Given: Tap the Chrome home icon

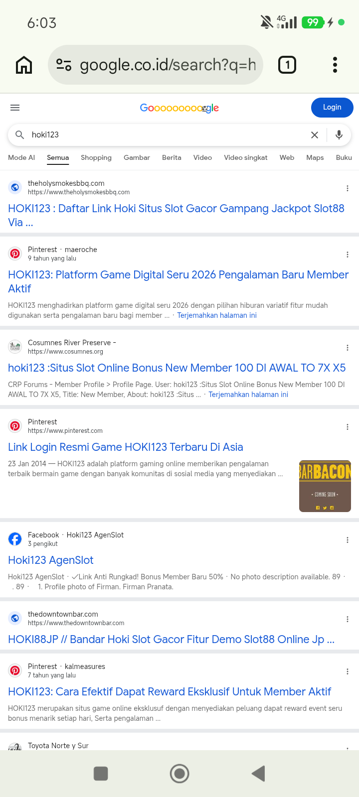Looking at the screenshot, I should [x=24, y=65].
